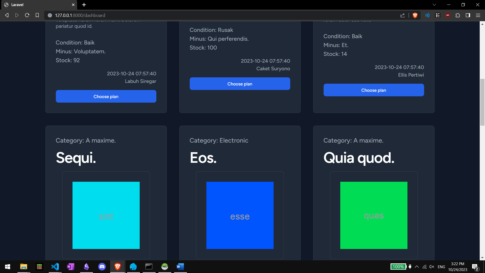Open Brave Shields settings
The height and width of the screenshot is (273, 485).
coord(415,15)
